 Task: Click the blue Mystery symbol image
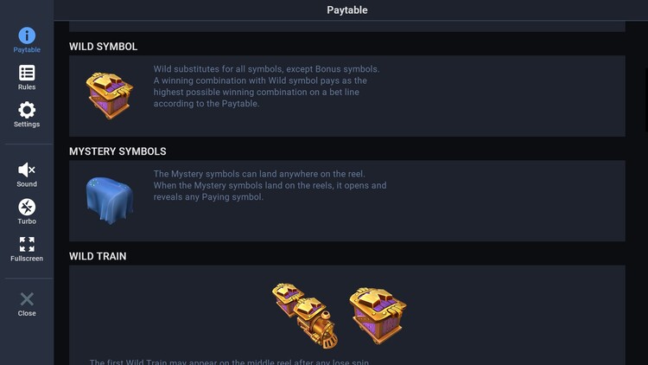tap(109, 199)
